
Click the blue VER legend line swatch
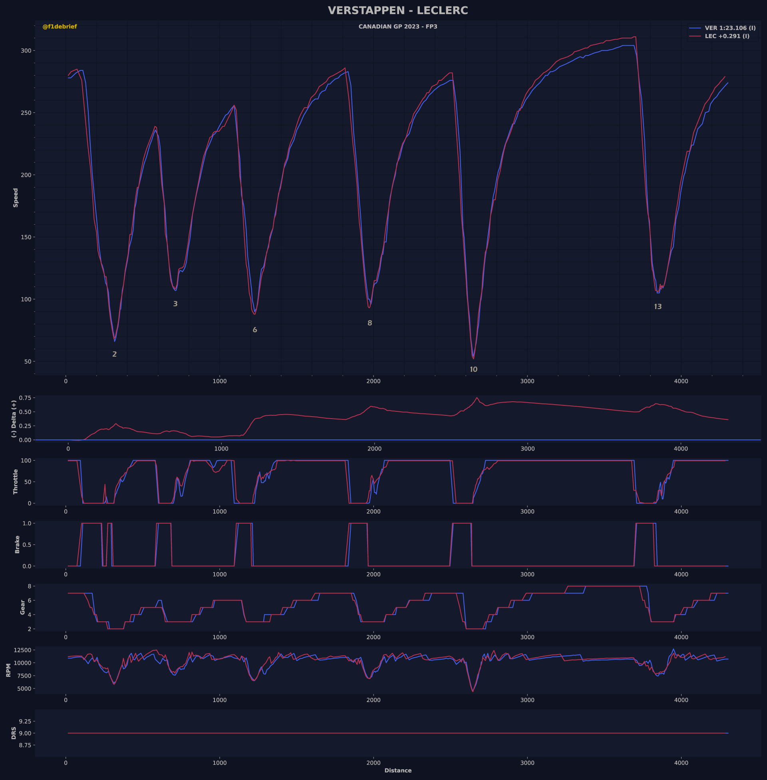695,28
